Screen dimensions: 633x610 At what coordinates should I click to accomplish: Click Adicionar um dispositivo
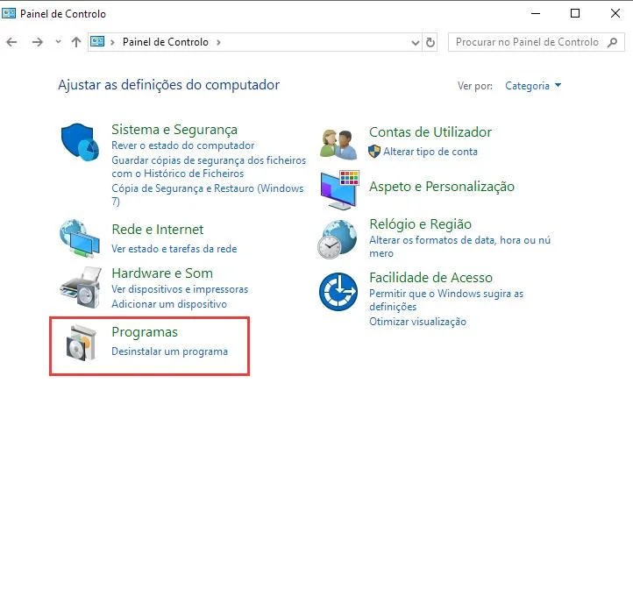point(169,304)
